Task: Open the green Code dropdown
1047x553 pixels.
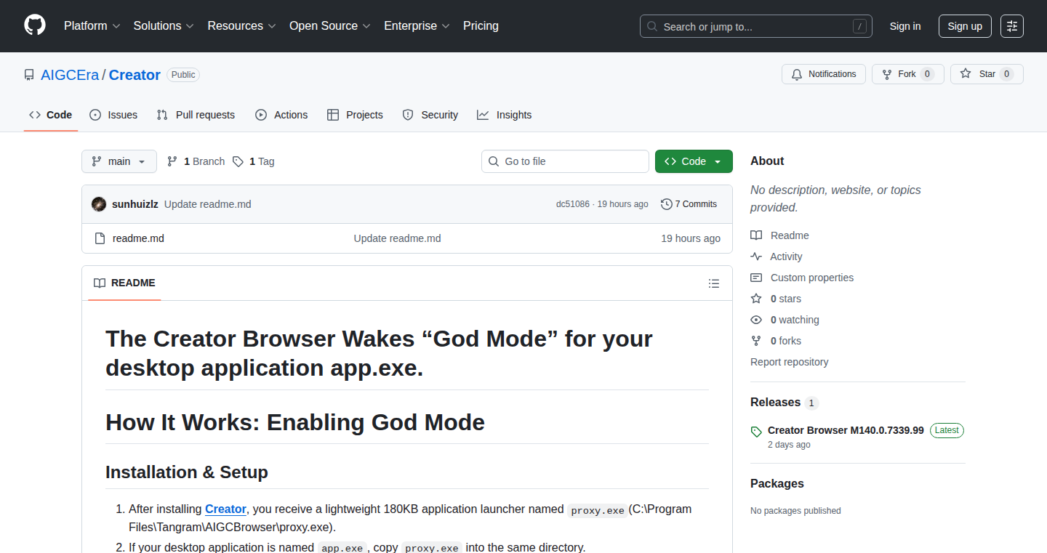Action: [694, 161]
